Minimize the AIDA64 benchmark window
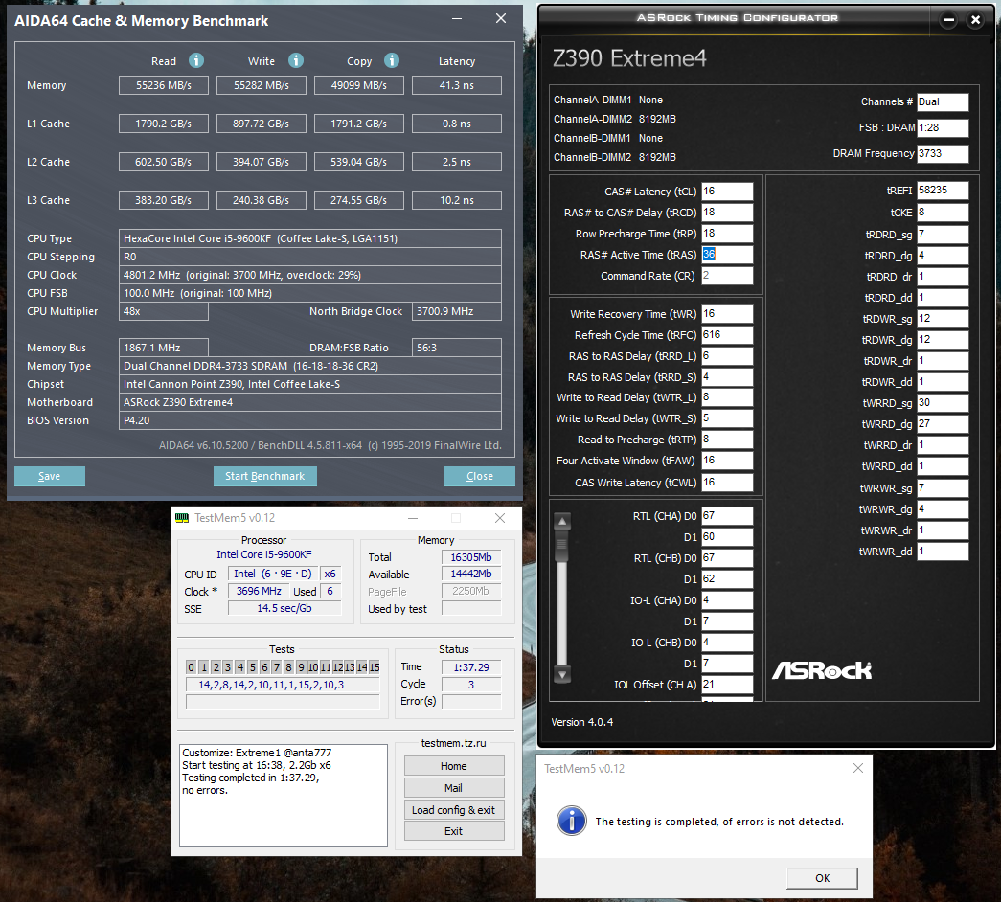 [457, 18]
